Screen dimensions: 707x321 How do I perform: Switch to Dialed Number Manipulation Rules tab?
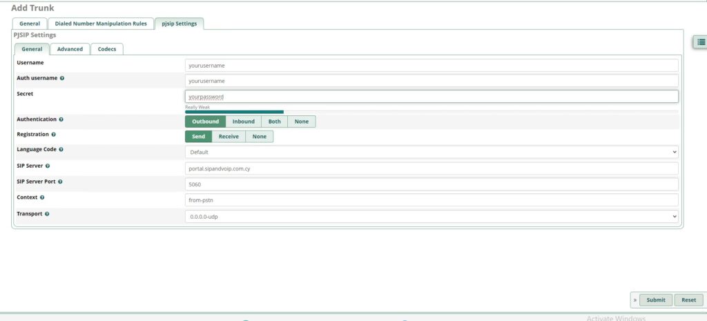click(x=101, y=23)
